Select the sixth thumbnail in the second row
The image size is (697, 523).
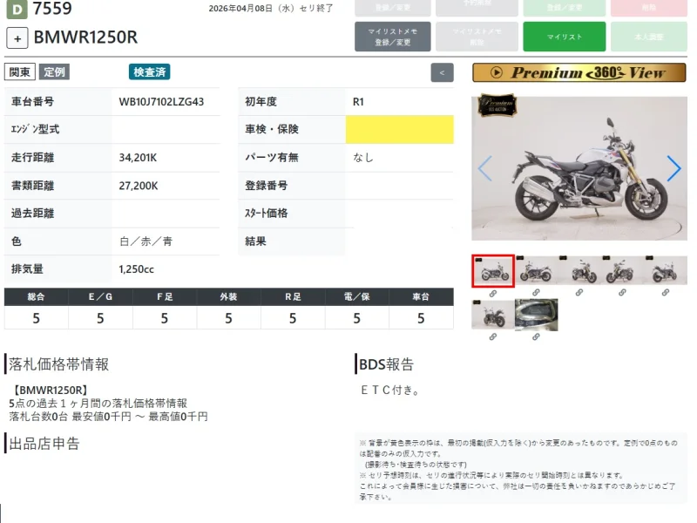click(x=493, y=315)
